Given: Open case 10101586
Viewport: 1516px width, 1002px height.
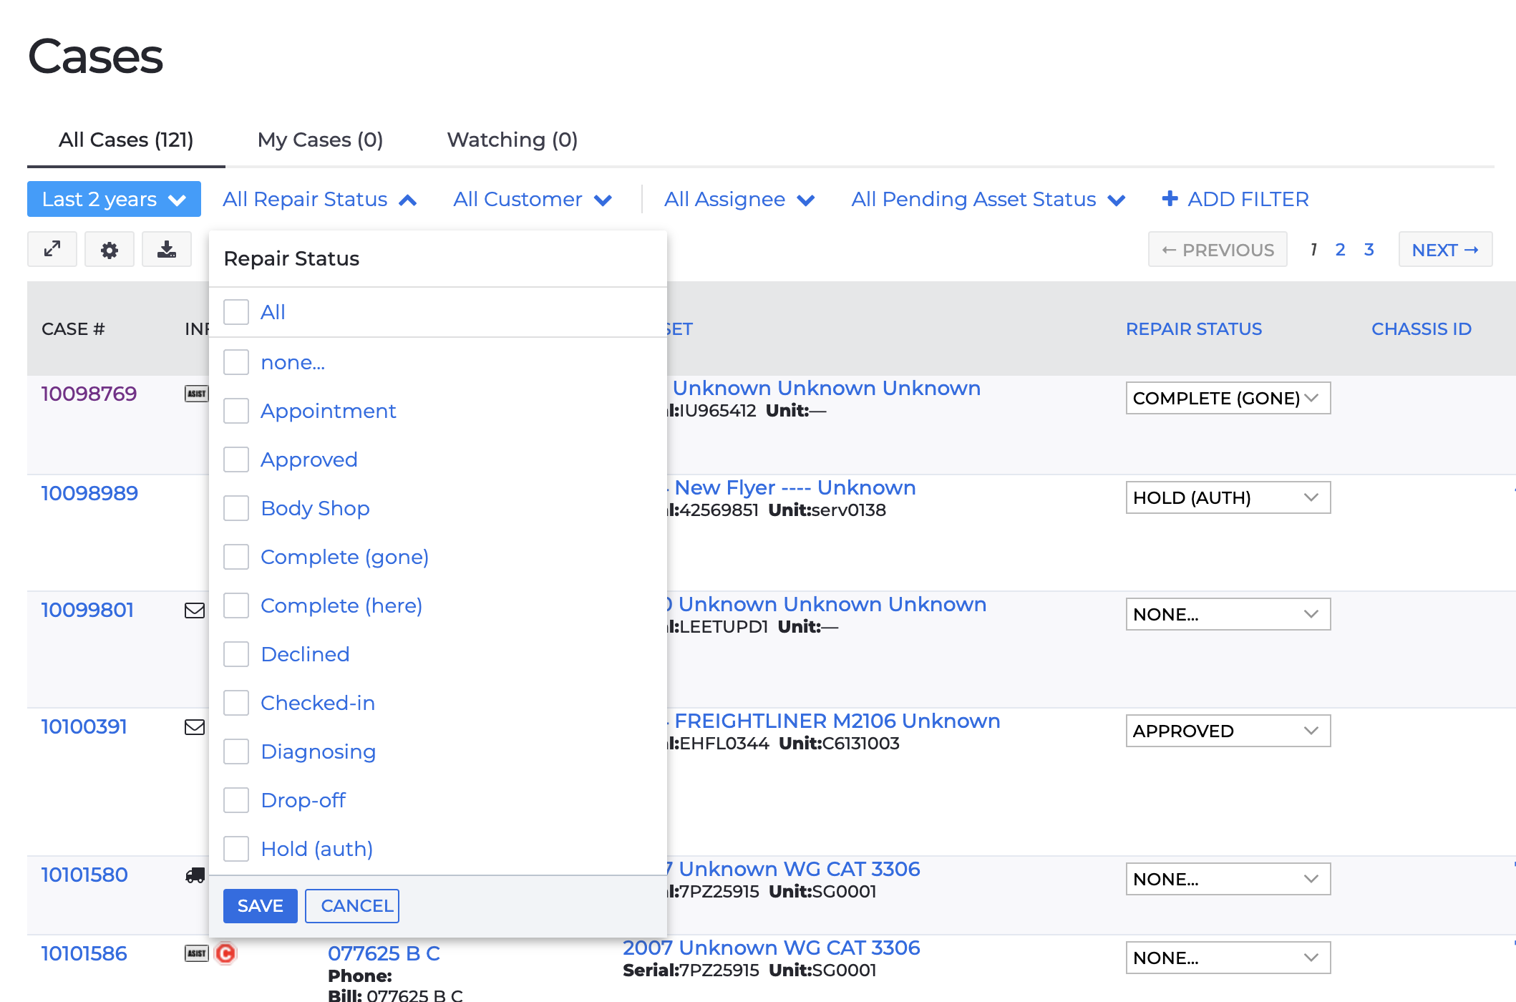Looking at the screenshot, I should click(84, 953).
